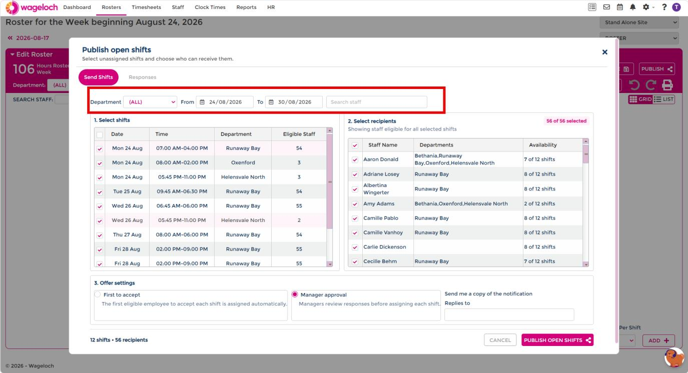The image size is (688, 373).
Task: Collapse the Edit Roster panel
Action: pos(31,54)
